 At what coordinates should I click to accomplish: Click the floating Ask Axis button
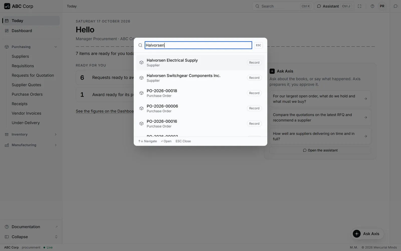(x=367, y=234)
